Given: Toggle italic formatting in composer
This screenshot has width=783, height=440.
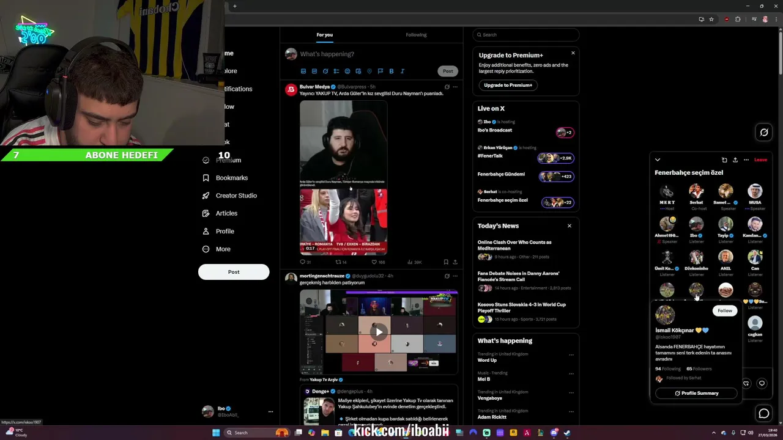Looking at the screenshot, I should click(403, 71).
